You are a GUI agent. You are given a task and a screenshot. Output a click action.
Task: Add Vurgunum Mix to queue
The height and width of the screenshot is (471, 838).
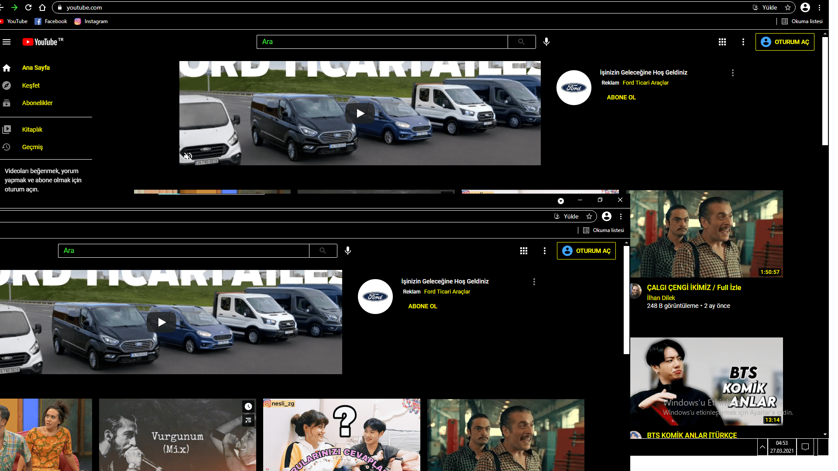coord(248,420)
